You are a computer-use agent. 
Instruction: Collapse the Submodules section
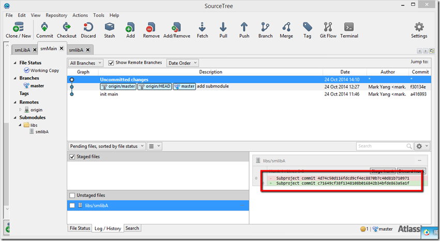coord(15,117)
